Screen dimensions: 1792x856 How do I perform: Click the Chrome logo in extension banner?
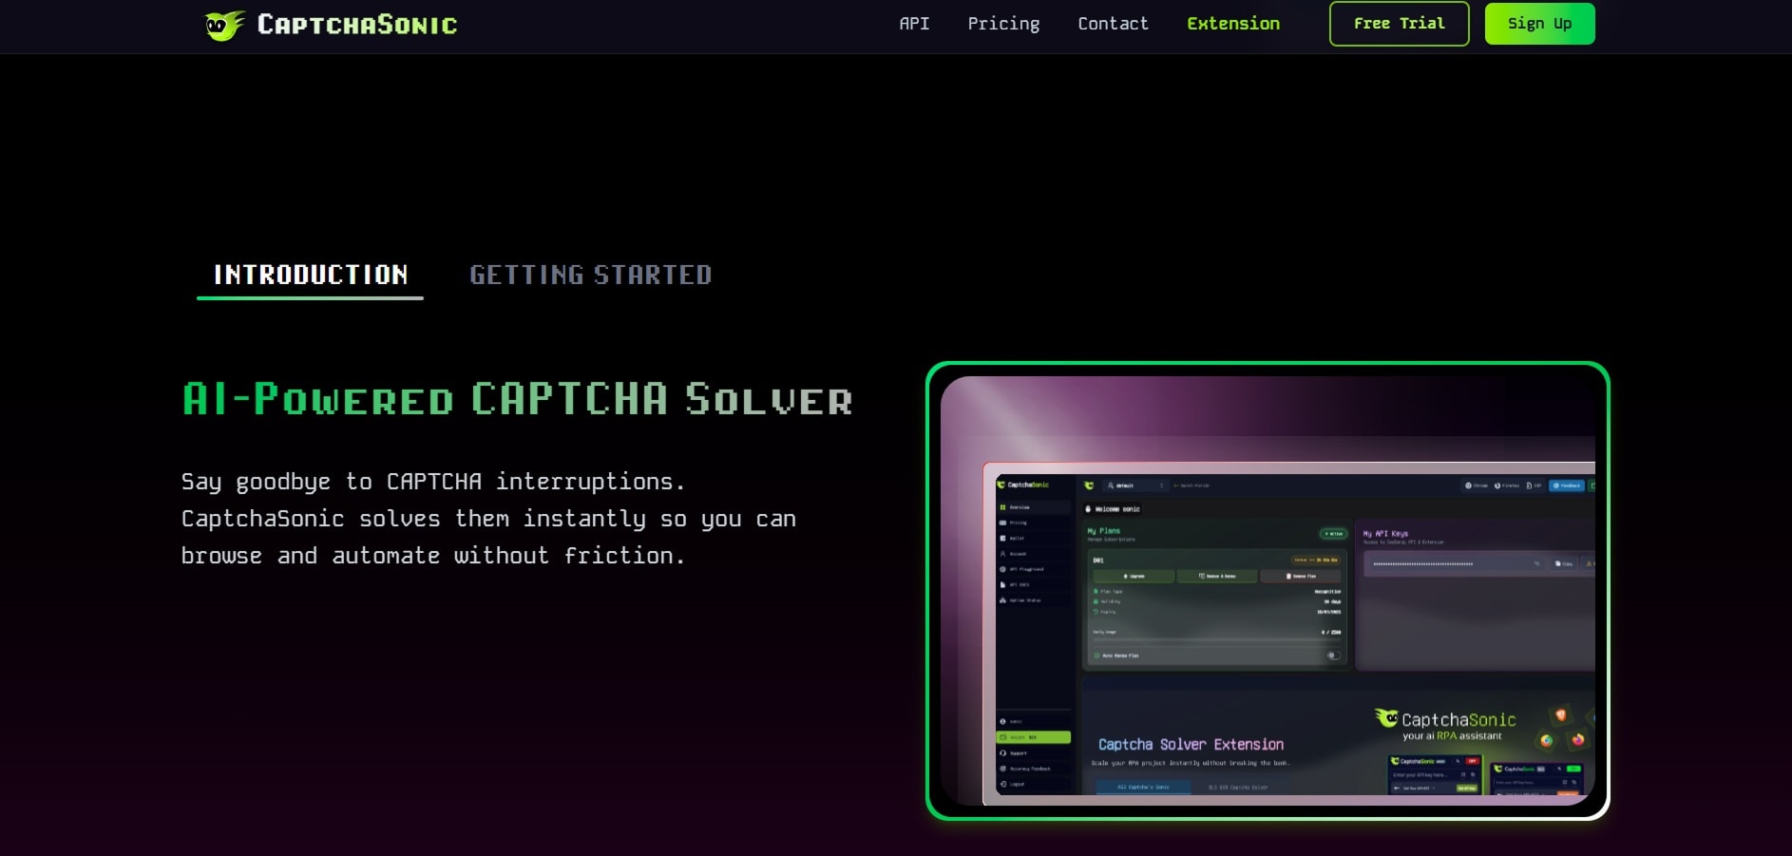(1547, 740)
